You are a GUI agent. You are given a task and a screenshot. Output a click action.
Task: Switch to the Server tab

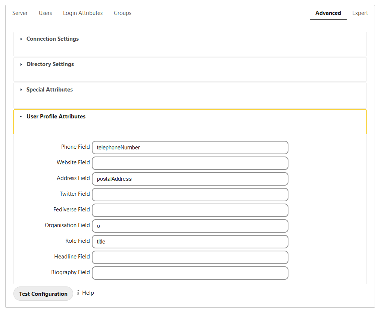pyautogui.click(x=20, y=13)
